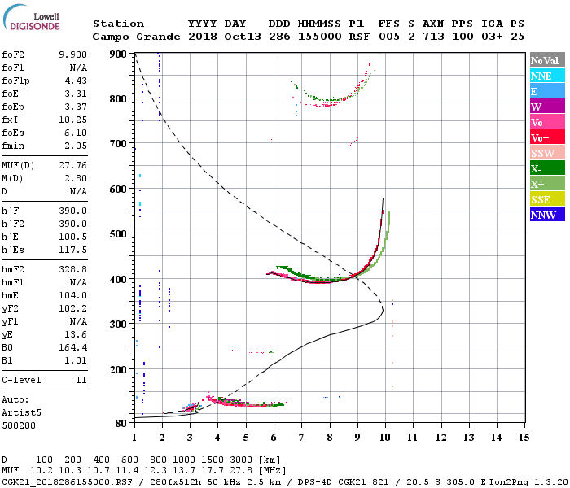Click the Campo Grande station name

[x=136, y=37]
